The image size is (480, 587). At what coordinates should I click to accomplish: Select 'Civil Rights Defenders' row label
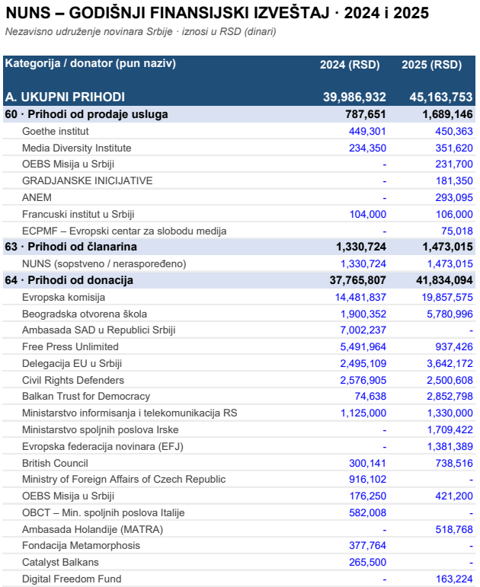point(73,381)
